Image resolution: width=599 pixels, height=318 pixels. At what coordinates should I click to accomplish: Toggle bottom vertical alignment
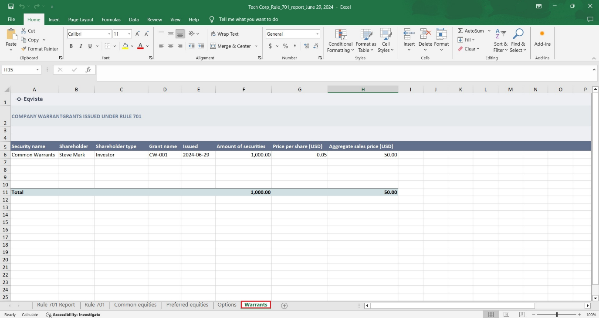pos(180,34)
